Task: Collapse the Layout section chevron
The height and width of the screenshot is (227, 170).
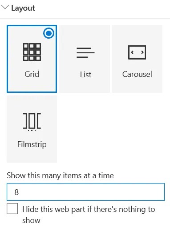Action: (x=5, y=7)
